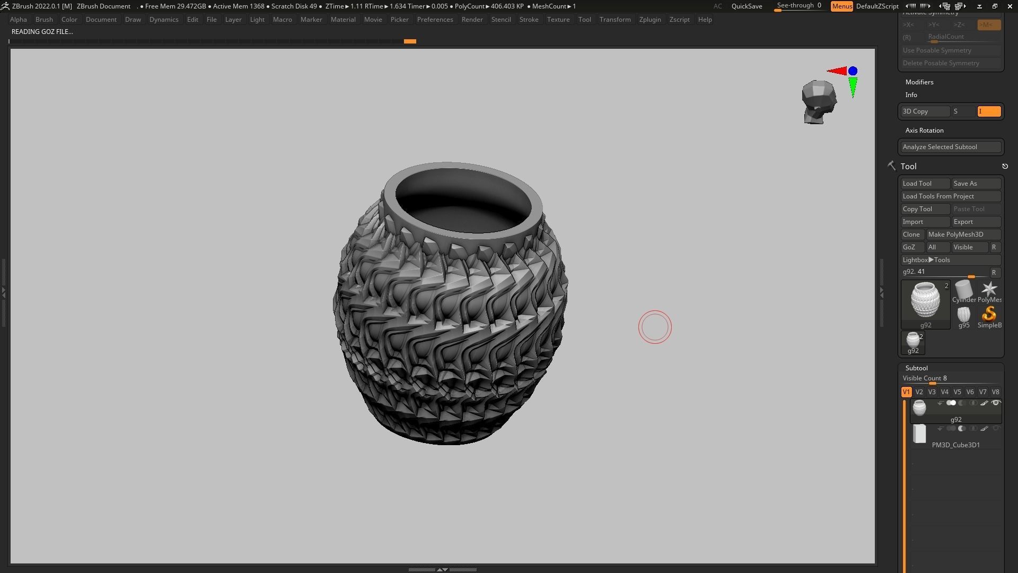The image size is (1018, 573).
Task: Click the QuickSave button
Action: pyautogui.click(x=747, y=6)
